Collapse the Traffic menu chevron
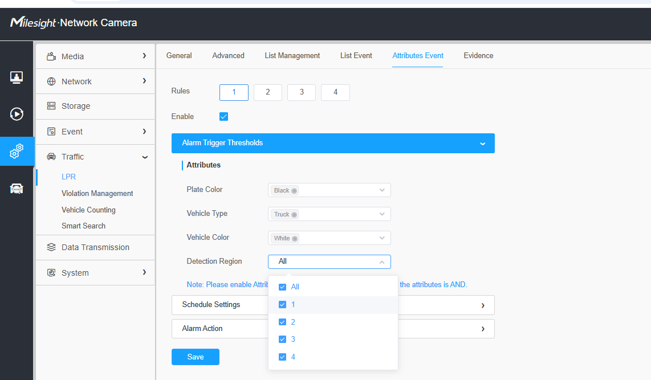 (x=145, y=157)
